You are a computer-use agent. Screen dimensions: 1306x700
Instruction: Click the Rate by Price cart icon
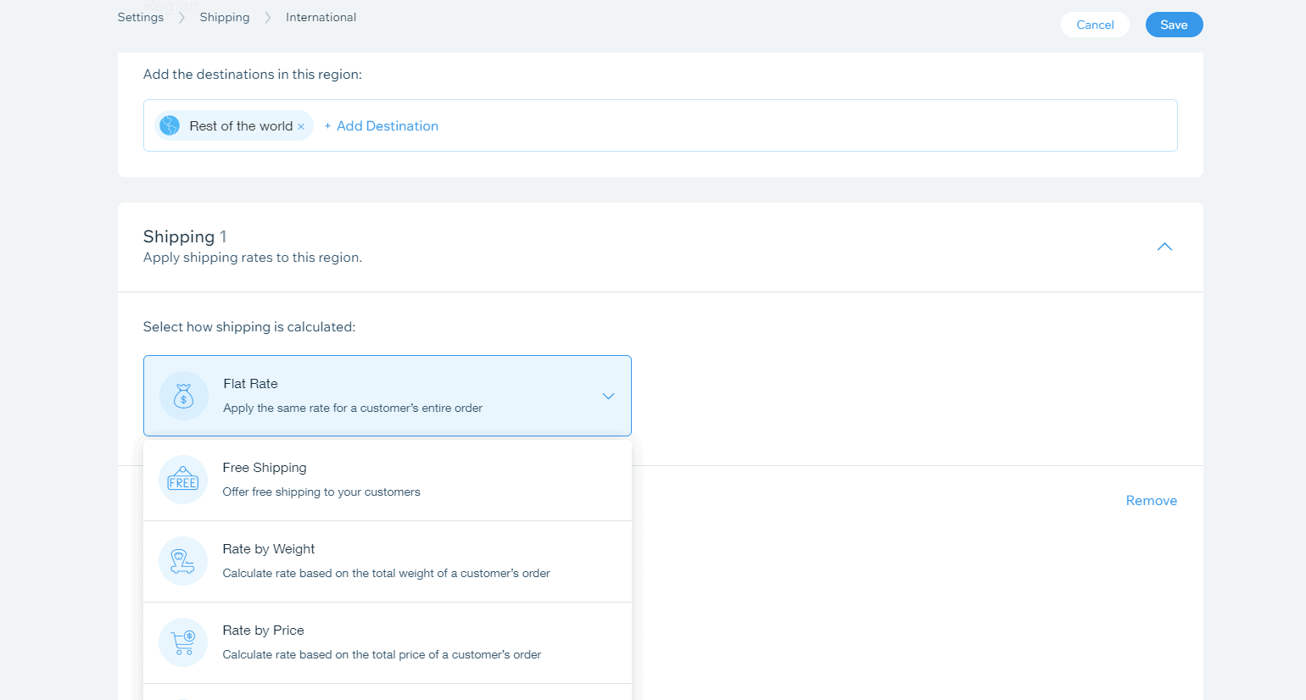183,642
